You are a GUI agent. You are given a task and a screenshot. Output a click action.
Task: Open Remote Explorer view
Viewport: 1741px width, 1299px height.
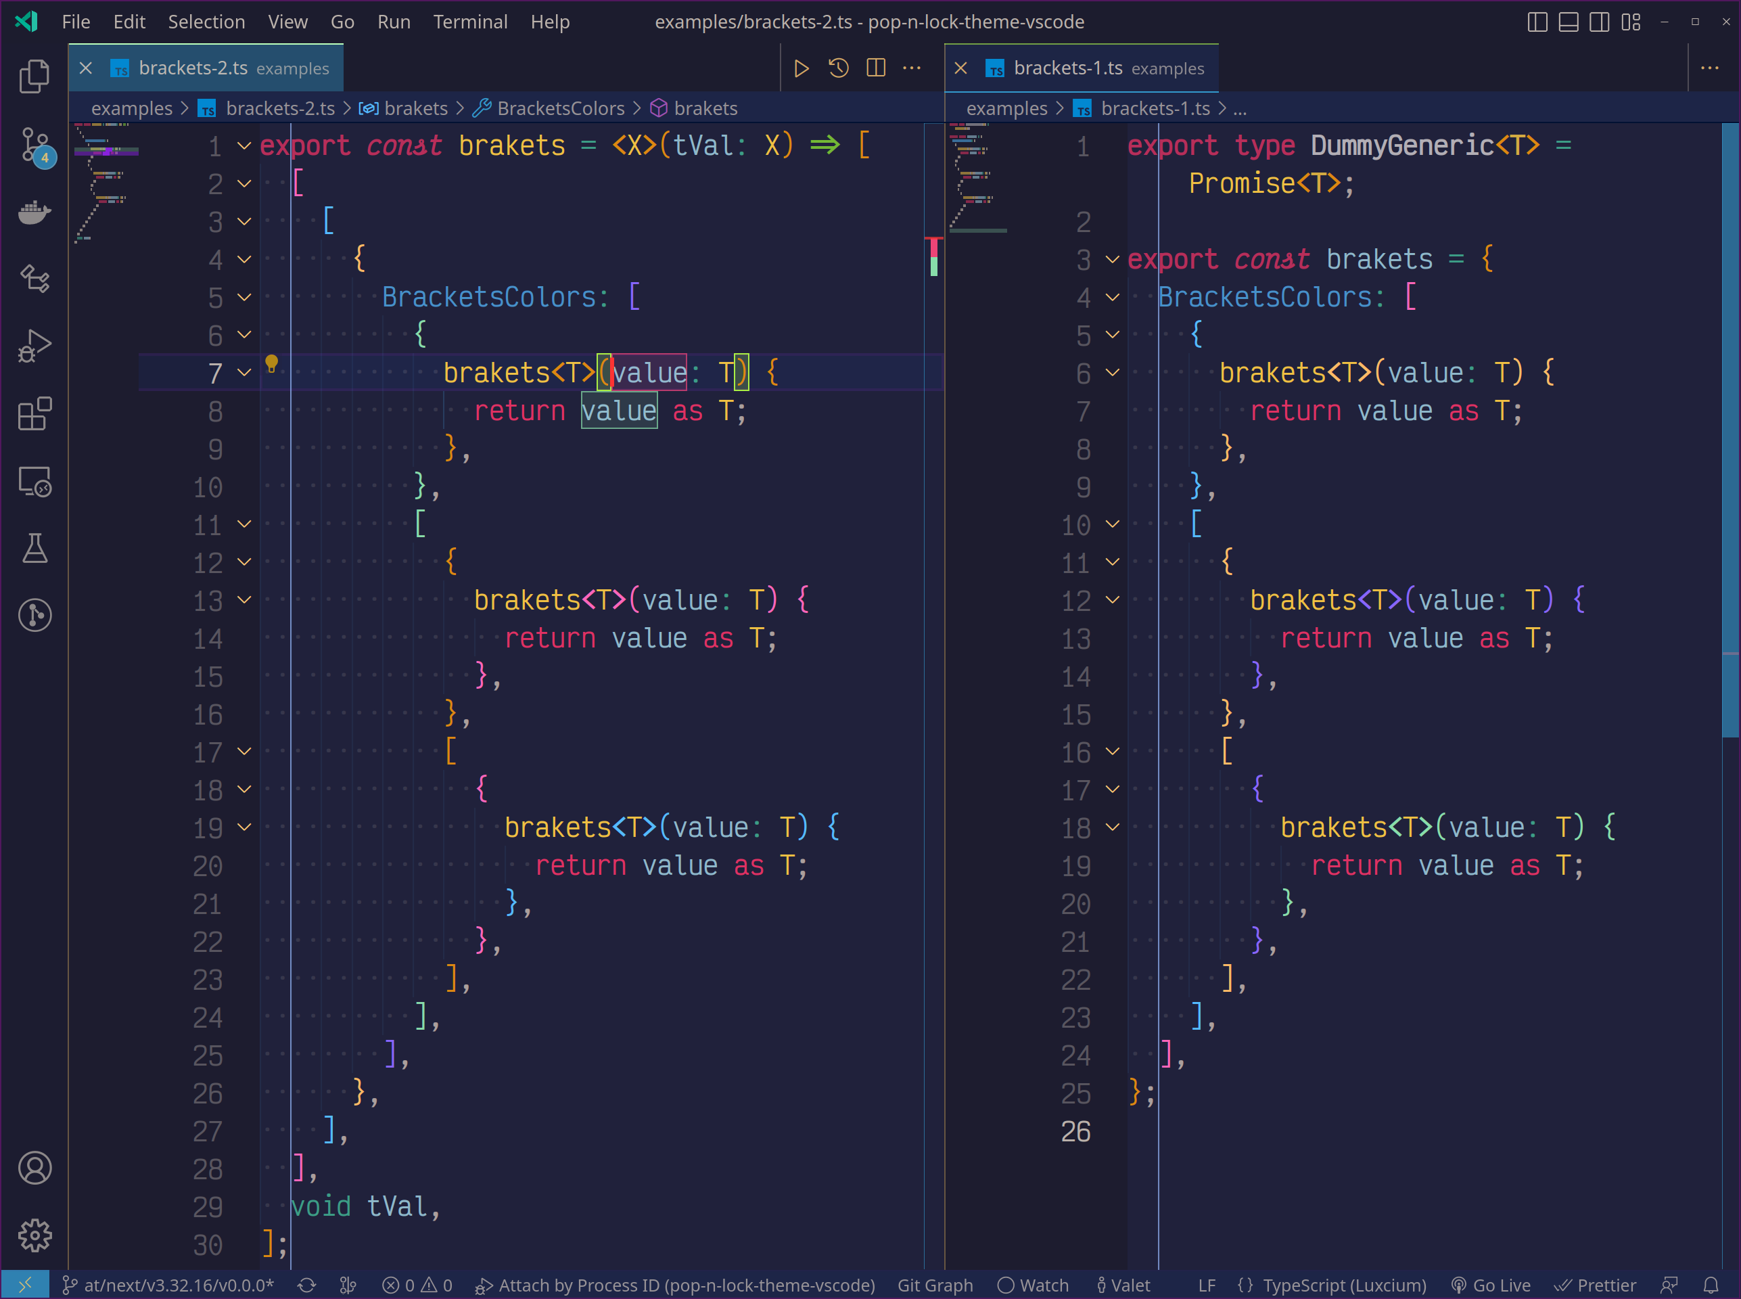pyautogui.click(x=34, y=481)
